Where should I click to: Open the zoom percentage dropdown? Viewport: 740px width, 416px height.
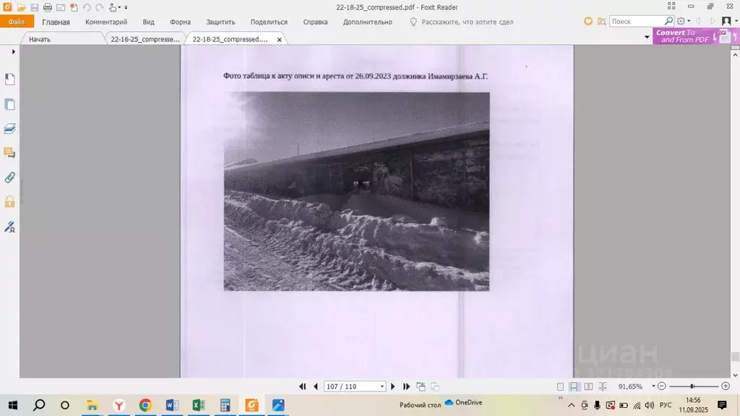click(x=653, y=387)
